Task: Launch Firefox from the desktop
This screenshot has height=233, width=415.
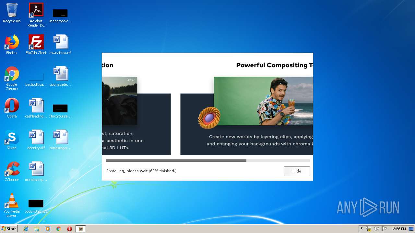Action: pyautogui.click(x=12, y=45)
